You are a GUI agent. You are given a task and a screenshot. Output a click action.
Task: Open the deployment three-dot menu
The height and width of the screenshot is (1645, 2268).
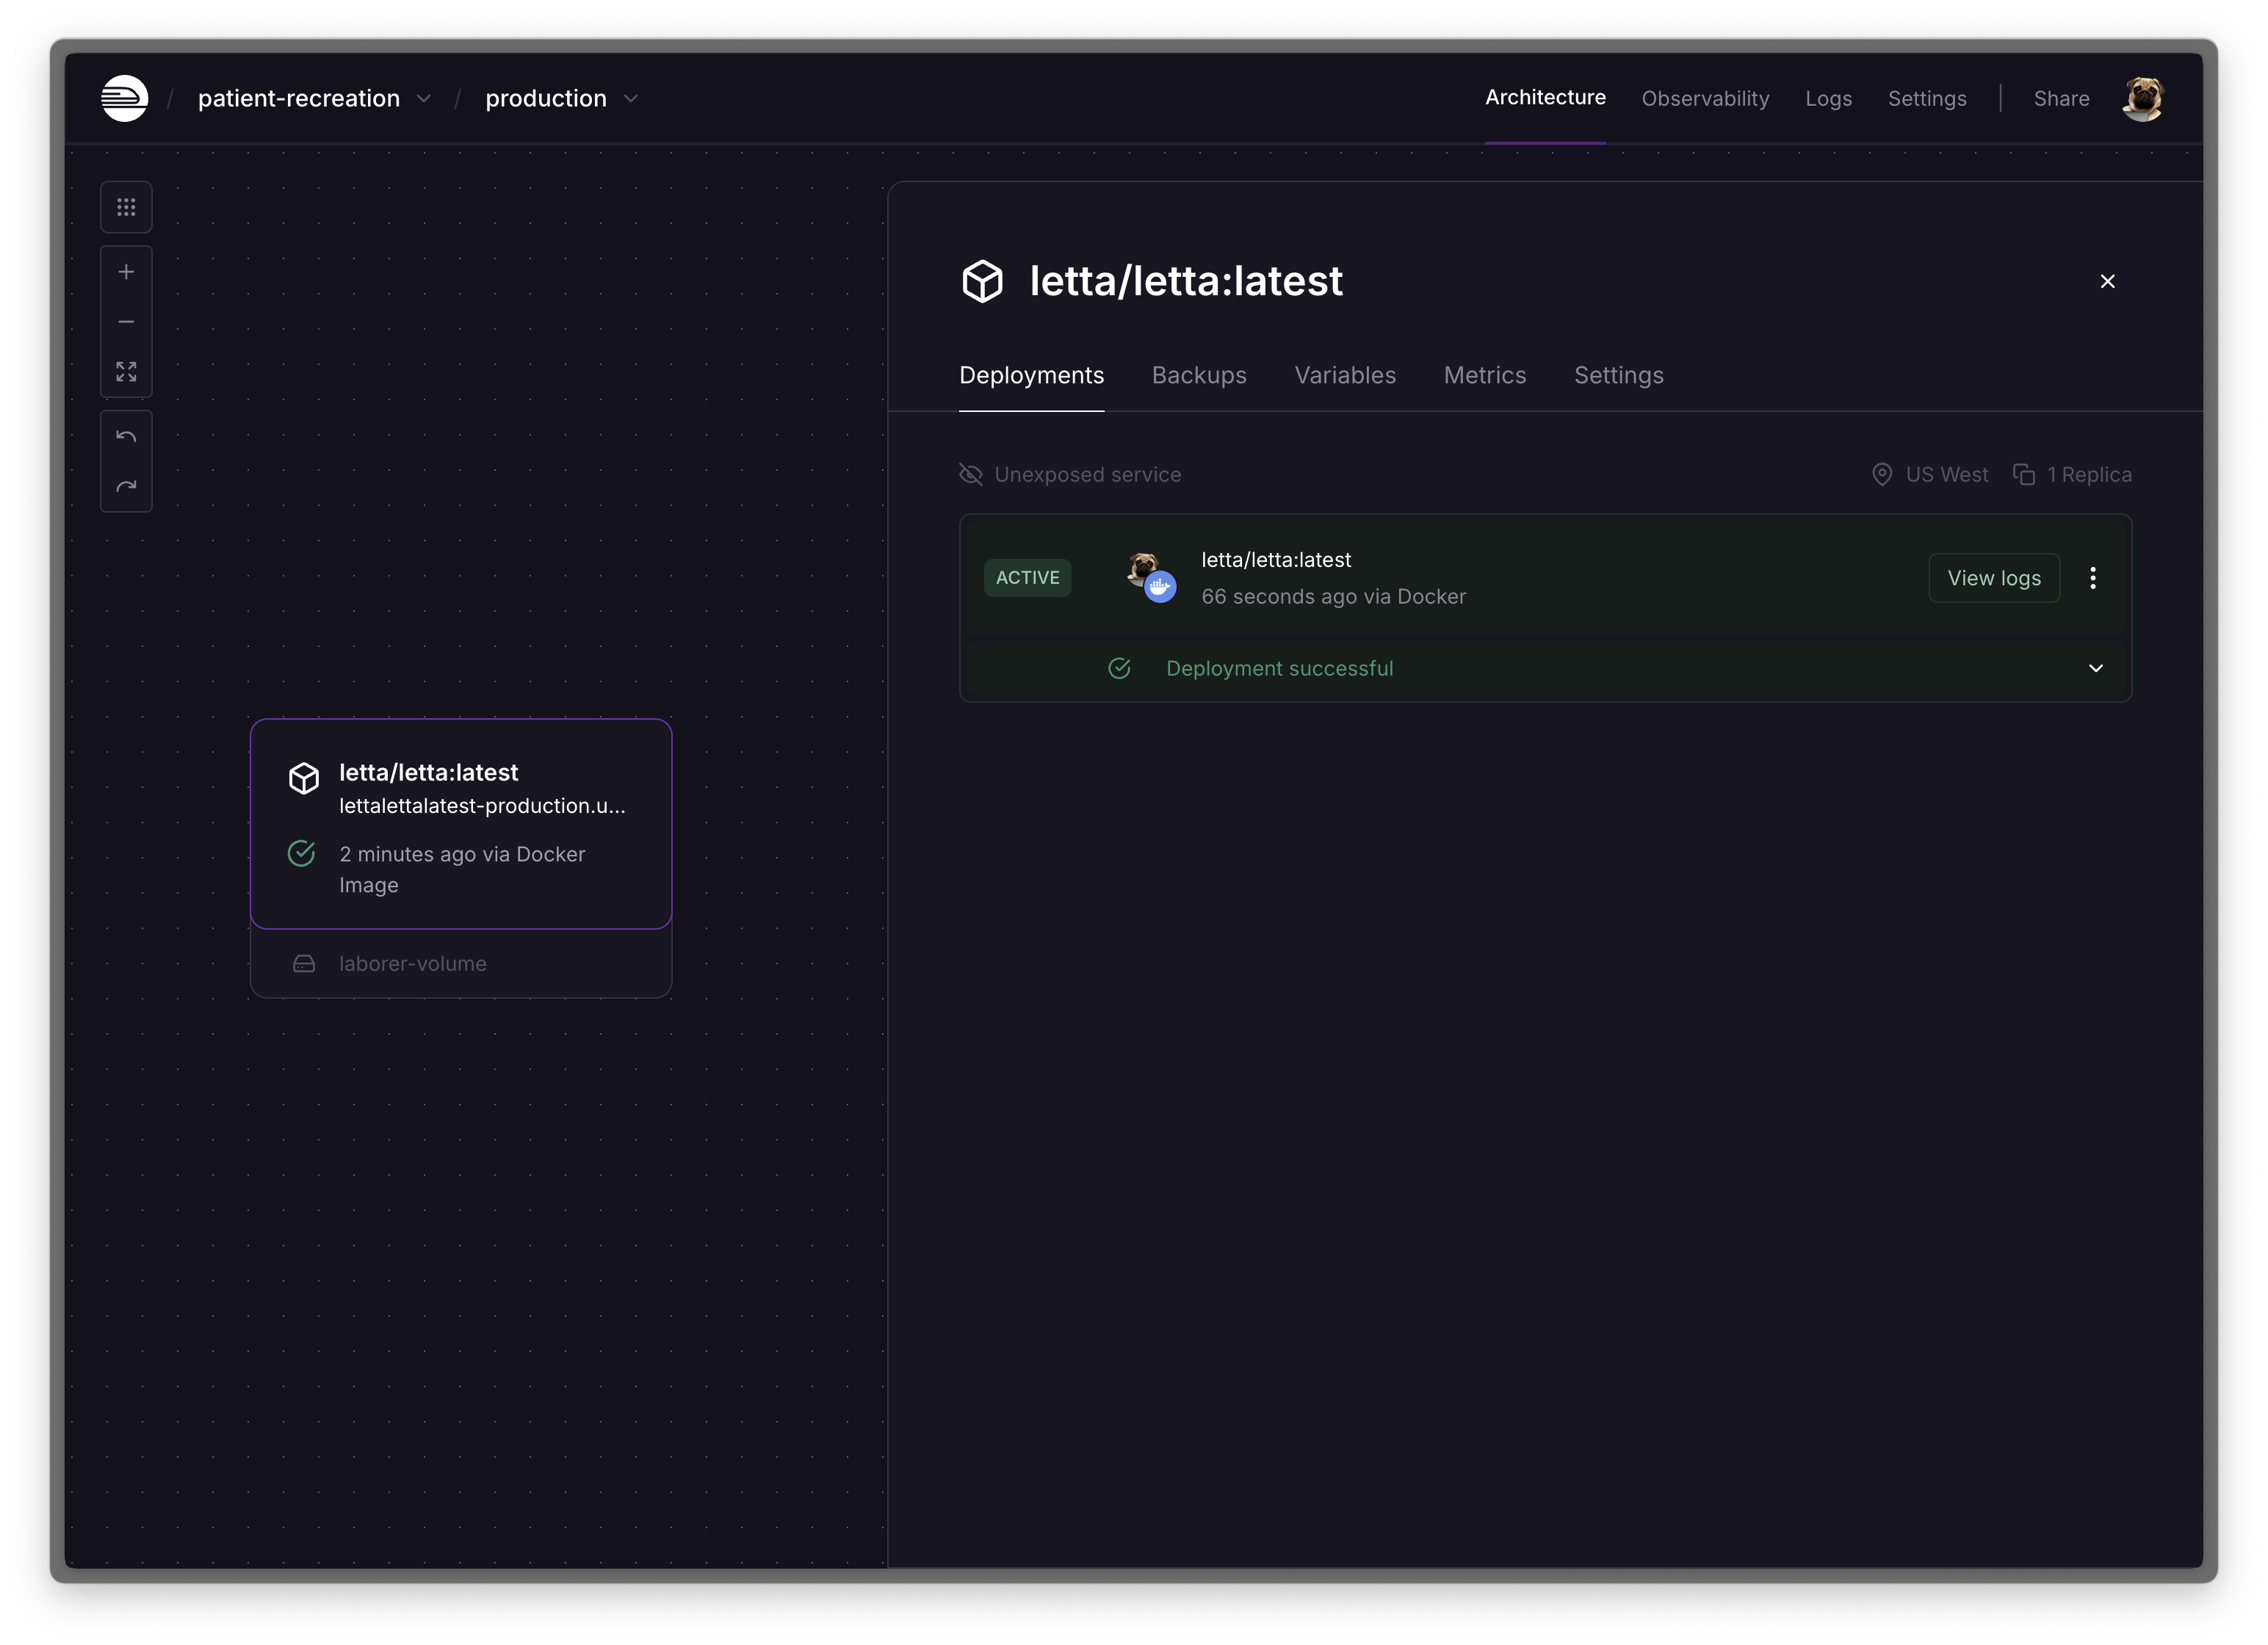click(2092, 578)
